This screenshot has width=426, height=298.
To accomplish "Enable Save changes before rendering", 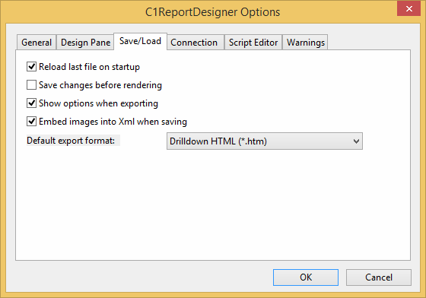I will point(31,85).
